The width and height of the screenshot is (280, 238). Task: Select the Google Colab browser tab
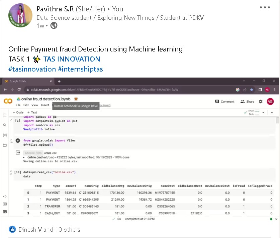point(23,81)
